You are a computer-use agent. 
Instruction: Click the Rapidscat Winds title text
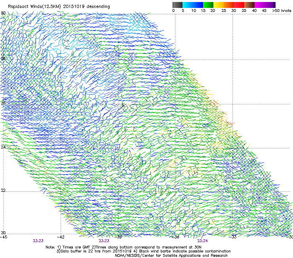[x=59, y=7]
